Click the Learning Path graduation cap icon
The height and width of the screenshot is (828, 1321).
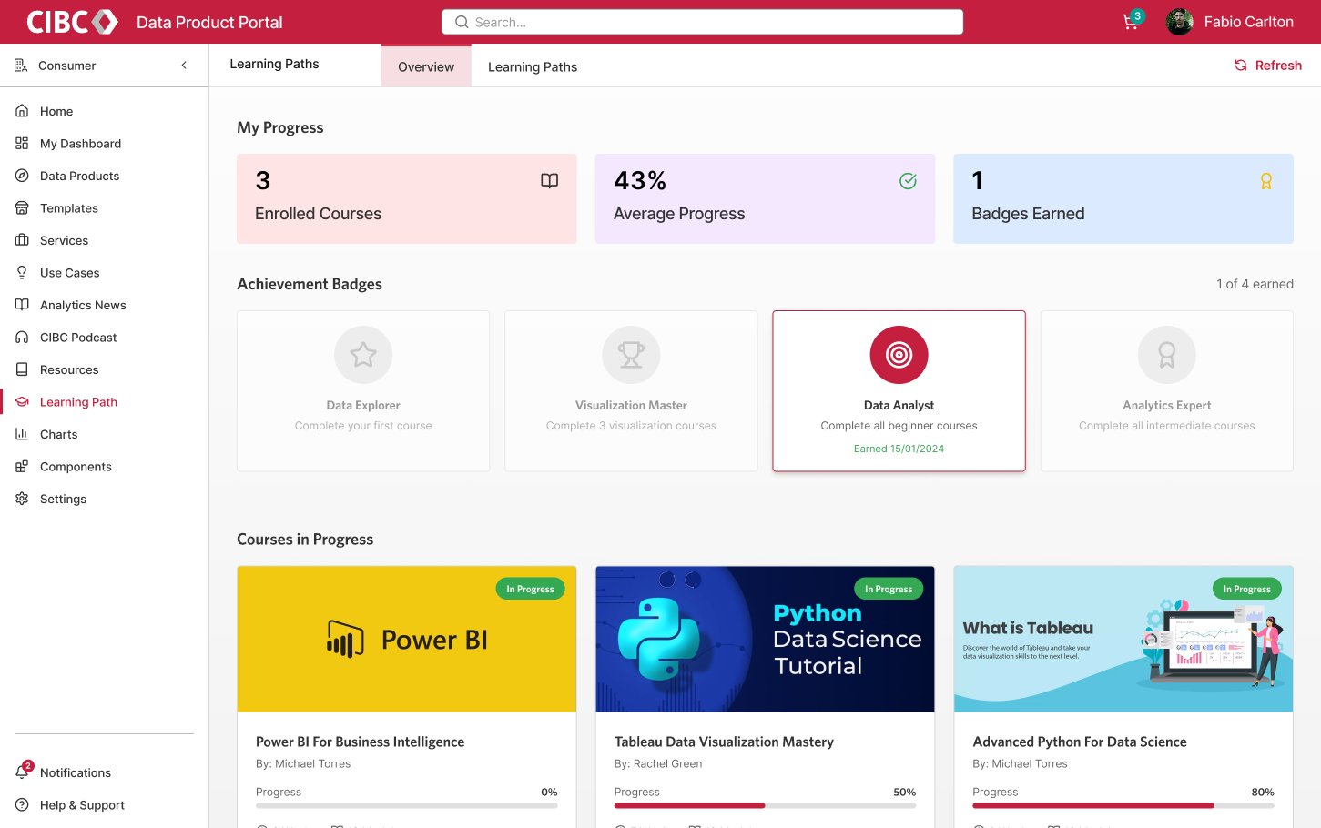point(22,402)
